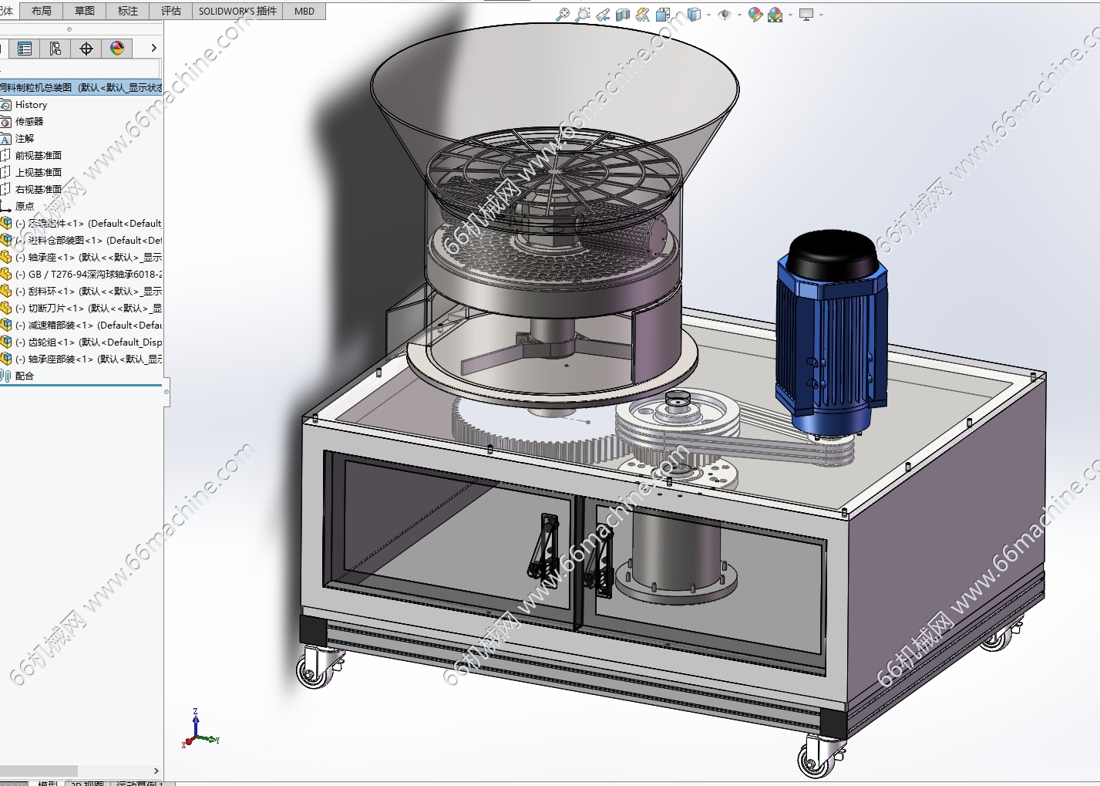
Task: Open the Display Style dropdown arrow
Action: (708, 15)
